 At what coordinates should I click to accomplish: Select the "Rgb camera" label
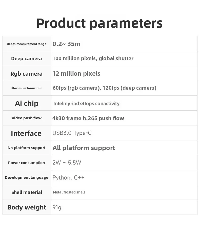[27, 74]
